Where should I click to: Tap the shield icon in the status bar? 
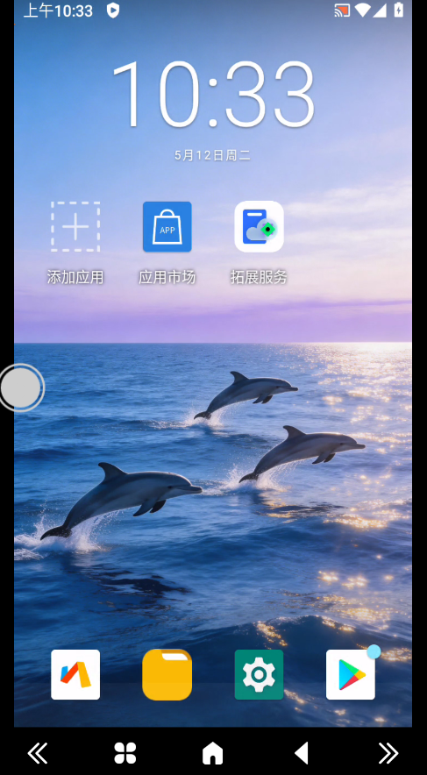click(113, 11)
